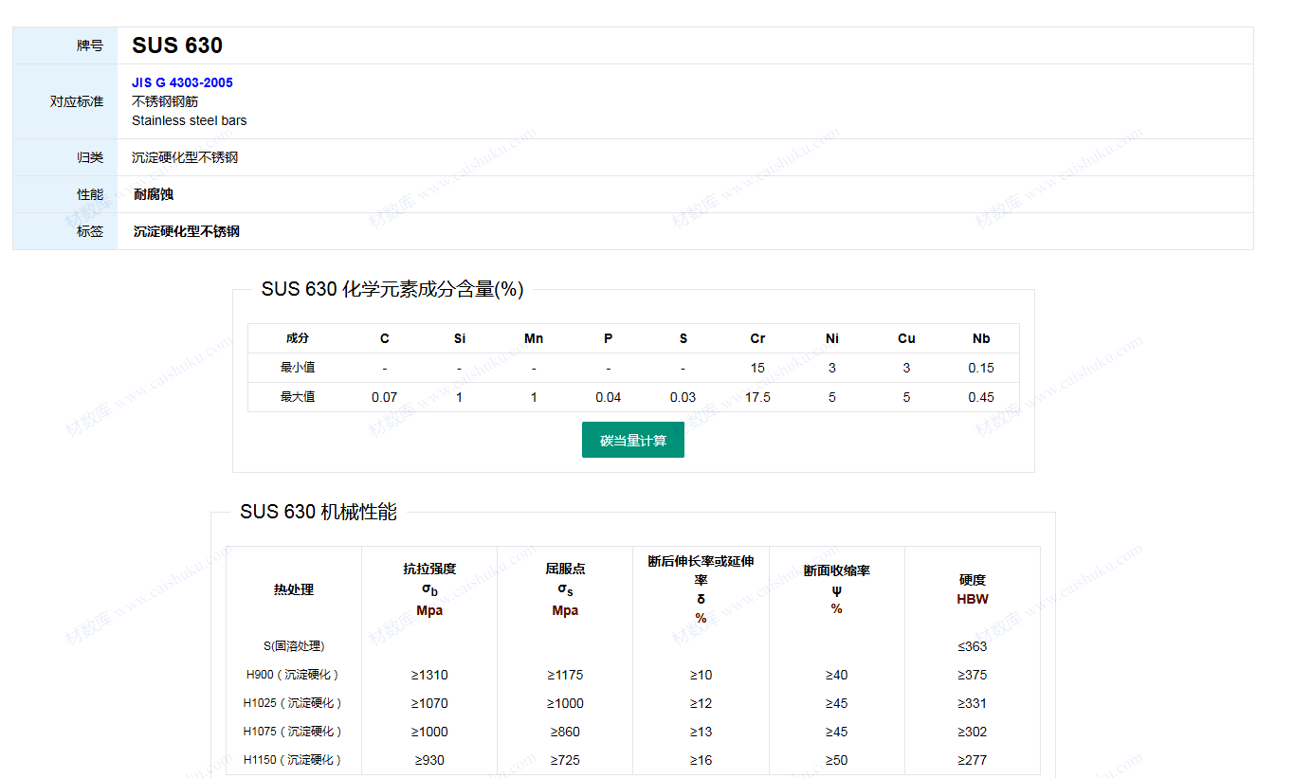Screen dimensions: 1312x778
Task: Select the Mn column header
Action: click(x=534, y=338)
